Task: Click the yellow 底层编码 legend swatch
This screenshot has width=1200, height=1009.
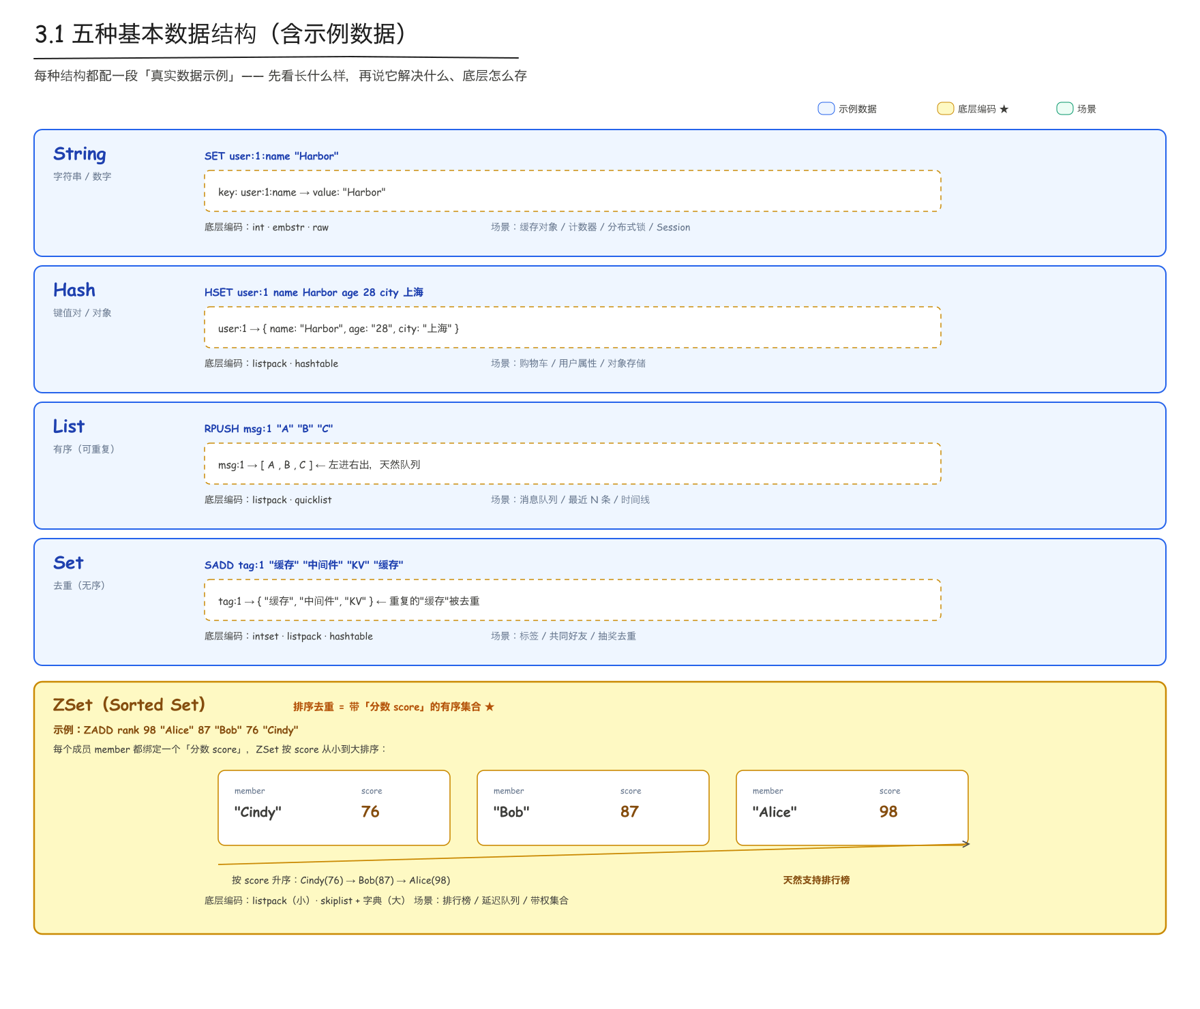Action: pos(946,108)
